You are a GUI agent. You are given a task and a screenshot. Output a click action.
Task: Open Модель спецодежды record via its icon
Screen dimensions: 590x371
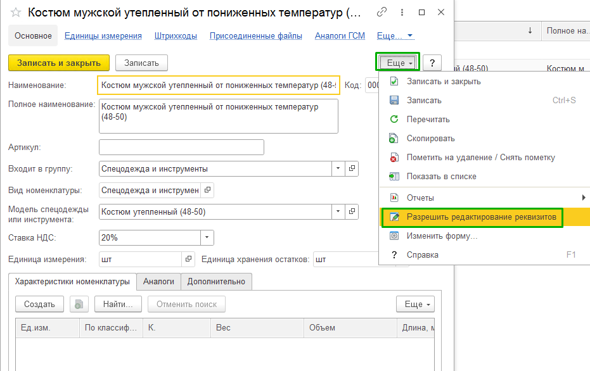click(x=352, y=212)
